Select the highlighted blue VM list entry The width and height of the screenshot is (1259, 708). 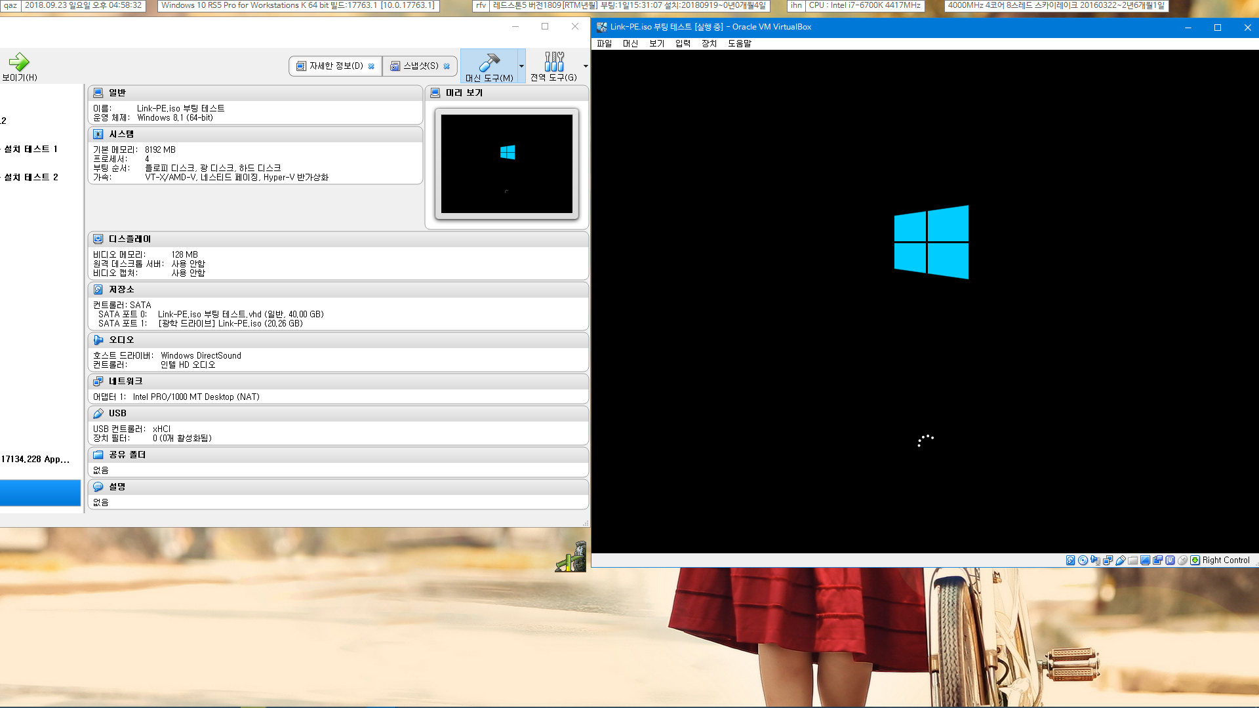click(40, 492)
